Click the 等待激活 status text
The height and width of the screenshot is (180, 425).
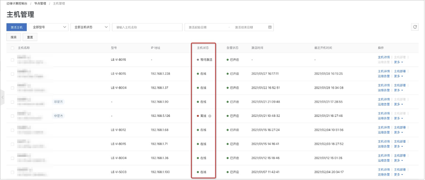click(x=206, y=60)
